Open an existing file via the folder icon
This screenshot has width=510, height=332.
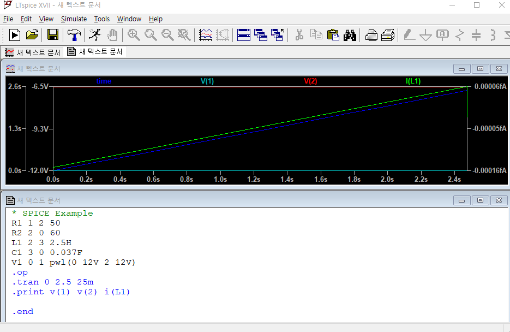pyautogui.click(x=32, y=35)
